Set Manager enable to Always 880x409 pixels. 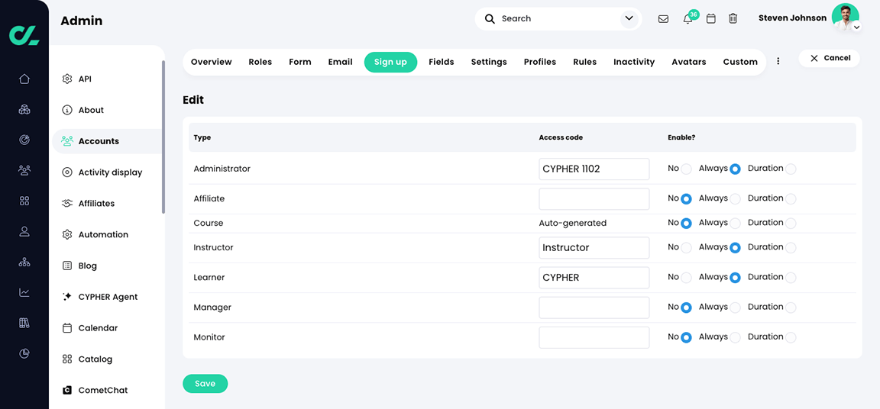tap(735, 308)
